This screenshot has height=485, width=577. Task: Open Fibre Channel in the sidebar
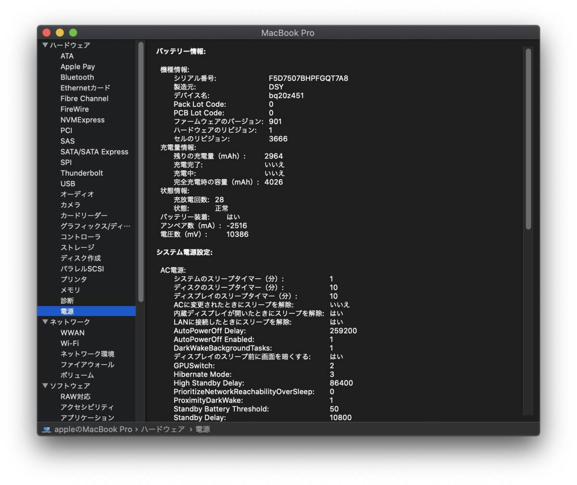[x=84, y=99]
